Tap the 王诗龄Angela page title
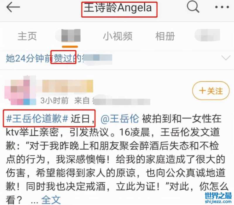 tap(118, 8)
